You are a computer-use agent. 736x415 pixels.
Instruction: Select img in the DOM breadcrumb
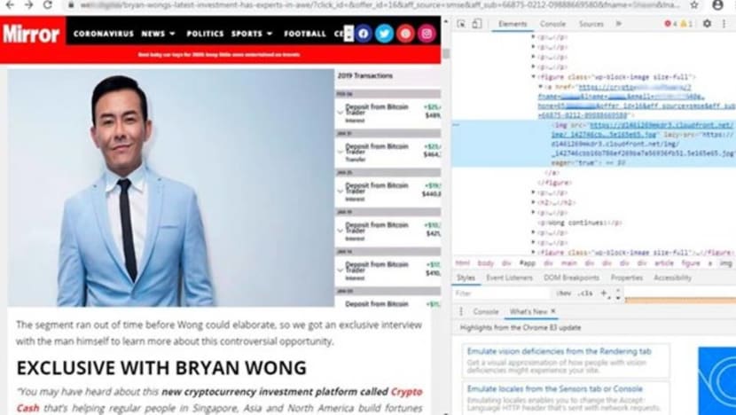pos(725,263)
